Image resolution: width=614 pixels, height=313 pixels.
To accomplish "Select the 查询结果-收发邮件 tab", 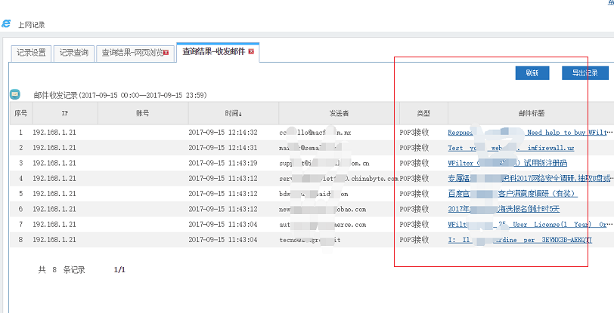I will [x=213, y=52].
